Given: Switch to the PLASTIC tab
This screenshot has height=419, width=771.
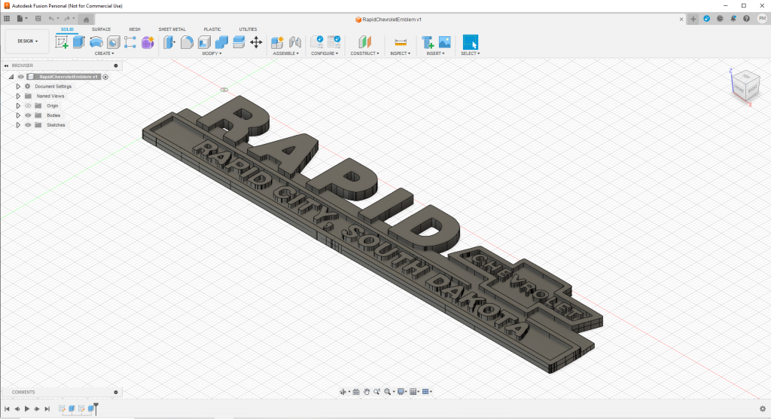Looking at the screenshot, I should (212, 29).
